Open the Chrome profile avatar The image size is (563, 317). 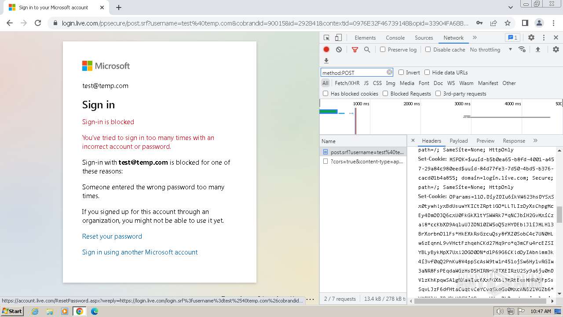point(539,23)
